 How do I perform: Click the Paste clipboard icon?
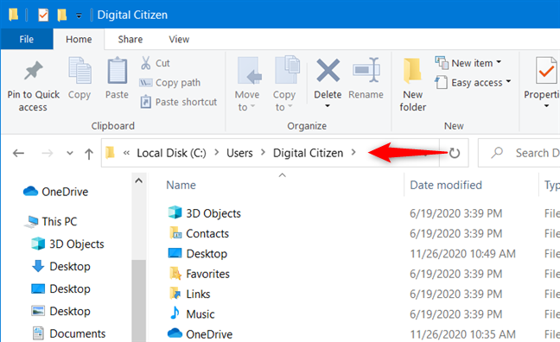point(118,70)
